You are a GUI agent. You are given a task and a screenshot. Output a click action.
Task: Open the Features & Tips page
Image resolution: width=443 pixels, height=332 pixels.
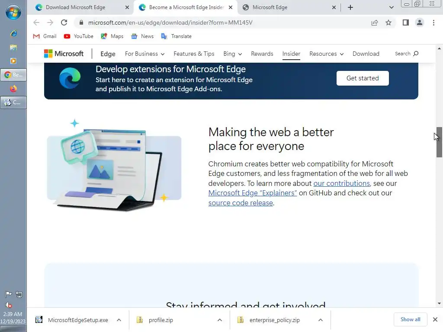pyautogui.click(x=194, y=54)
